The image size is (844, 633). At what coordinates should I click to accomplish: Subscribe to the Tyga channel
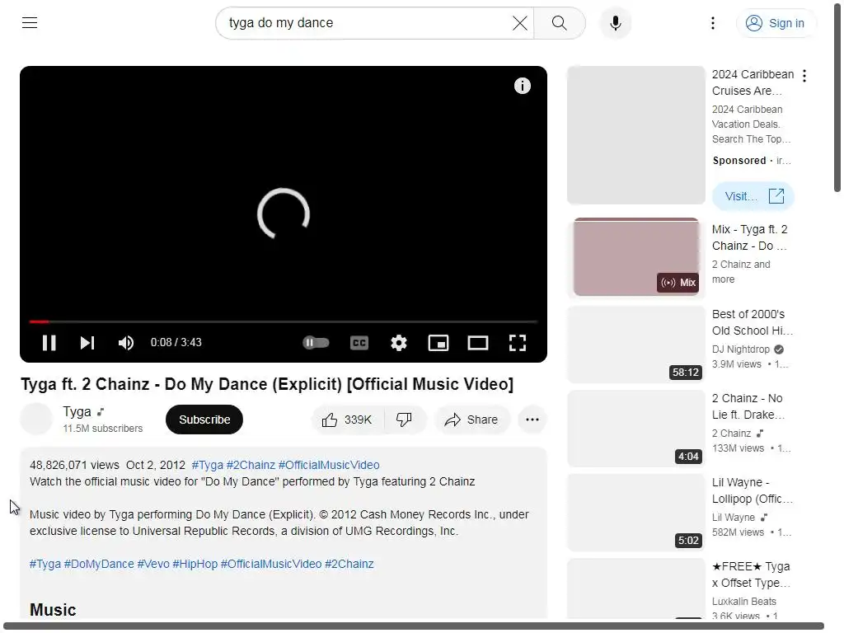(x=204, y=420)
